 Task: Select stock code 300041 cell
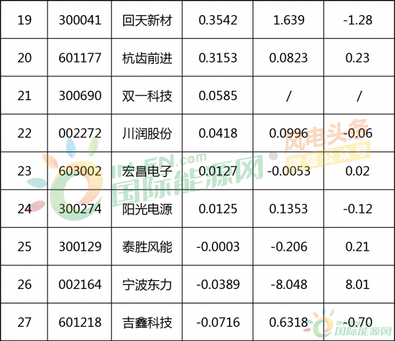pyautogui.click(x=80, y=20)
